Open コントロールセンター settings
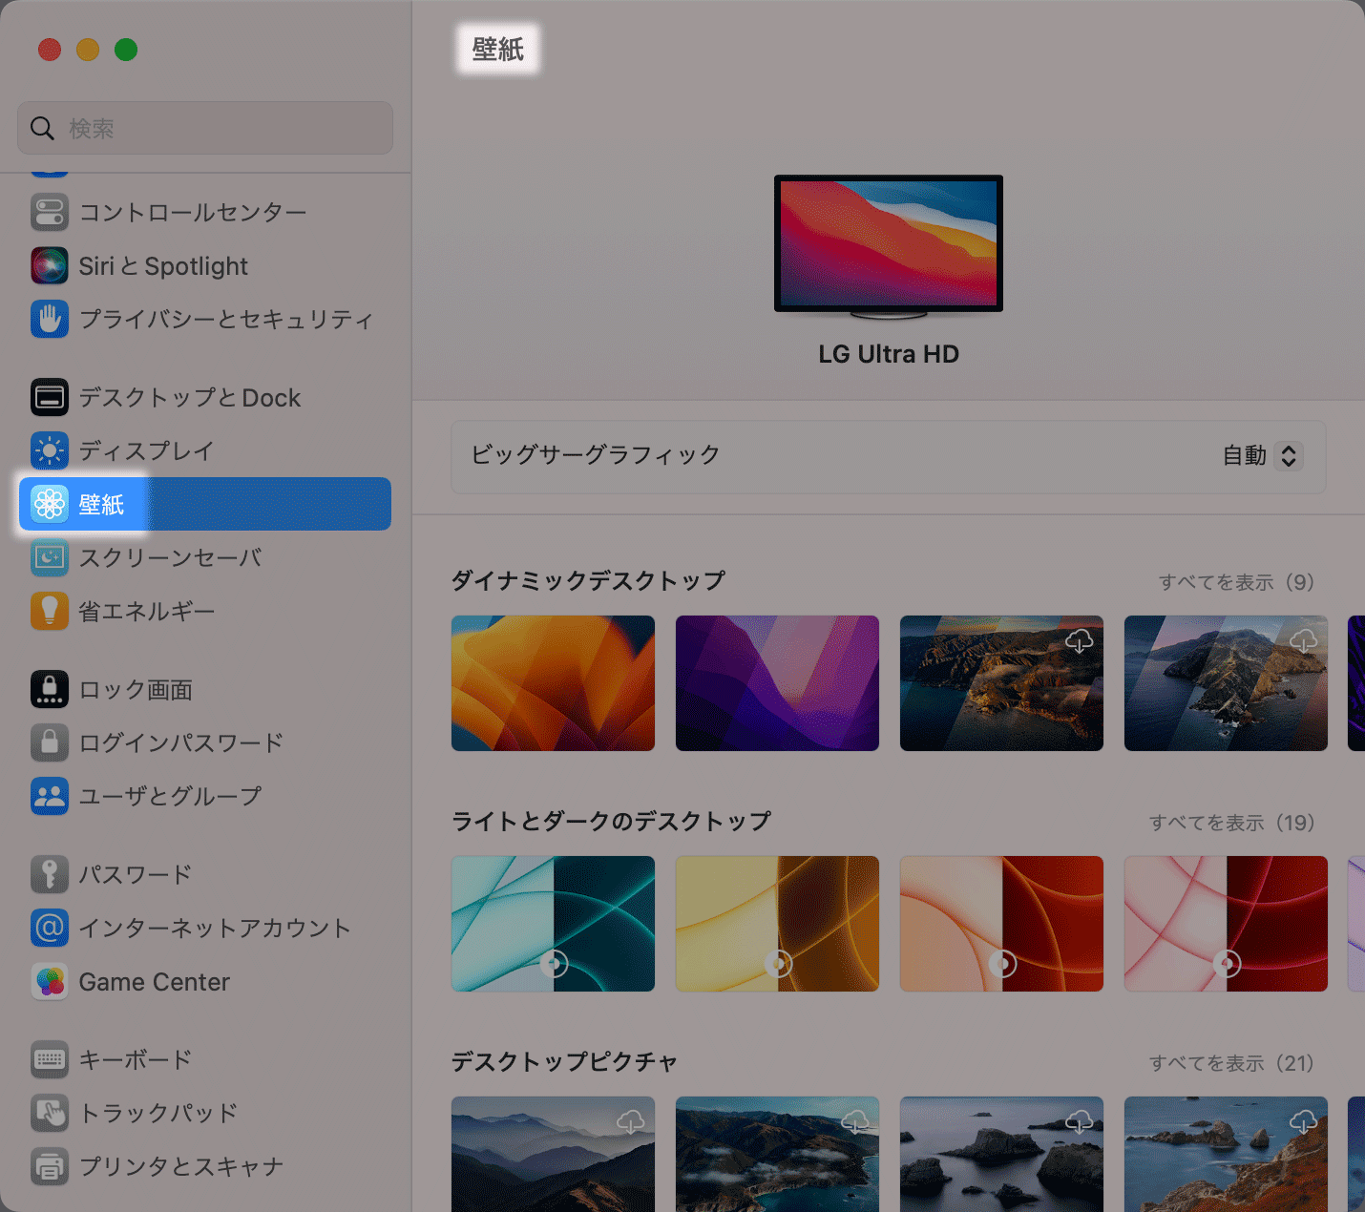The image size is (1365, 1212). pos(205,212)
